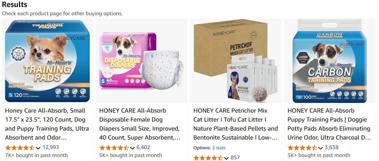
Task: Click the star rating of the Petrichor cat litter
Action: point(208,158)
